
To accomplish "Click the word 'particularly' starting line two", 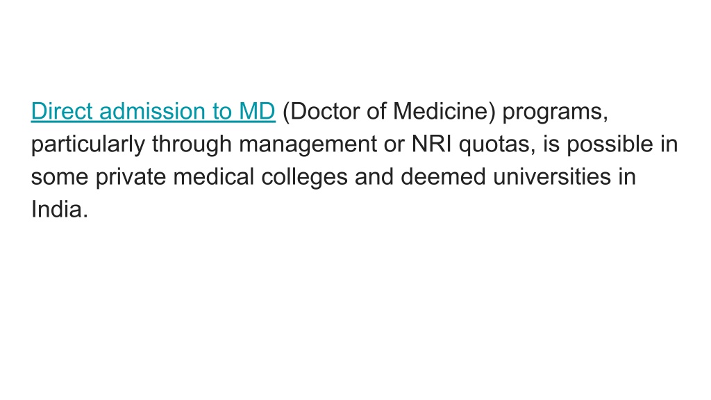I will [x=88, y=144].
